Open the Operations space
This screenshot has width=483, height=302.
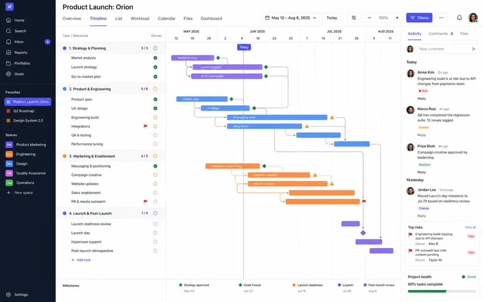[20, 183]
